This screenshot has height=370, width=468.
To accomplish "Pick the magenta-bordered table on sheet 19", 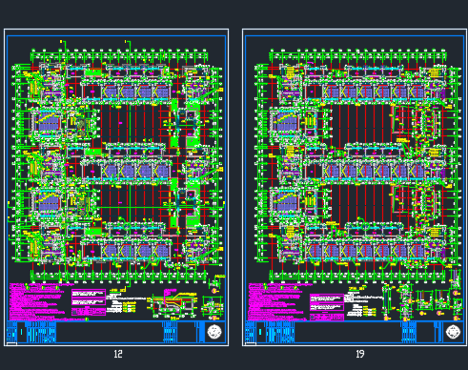I will coord(327,307).
